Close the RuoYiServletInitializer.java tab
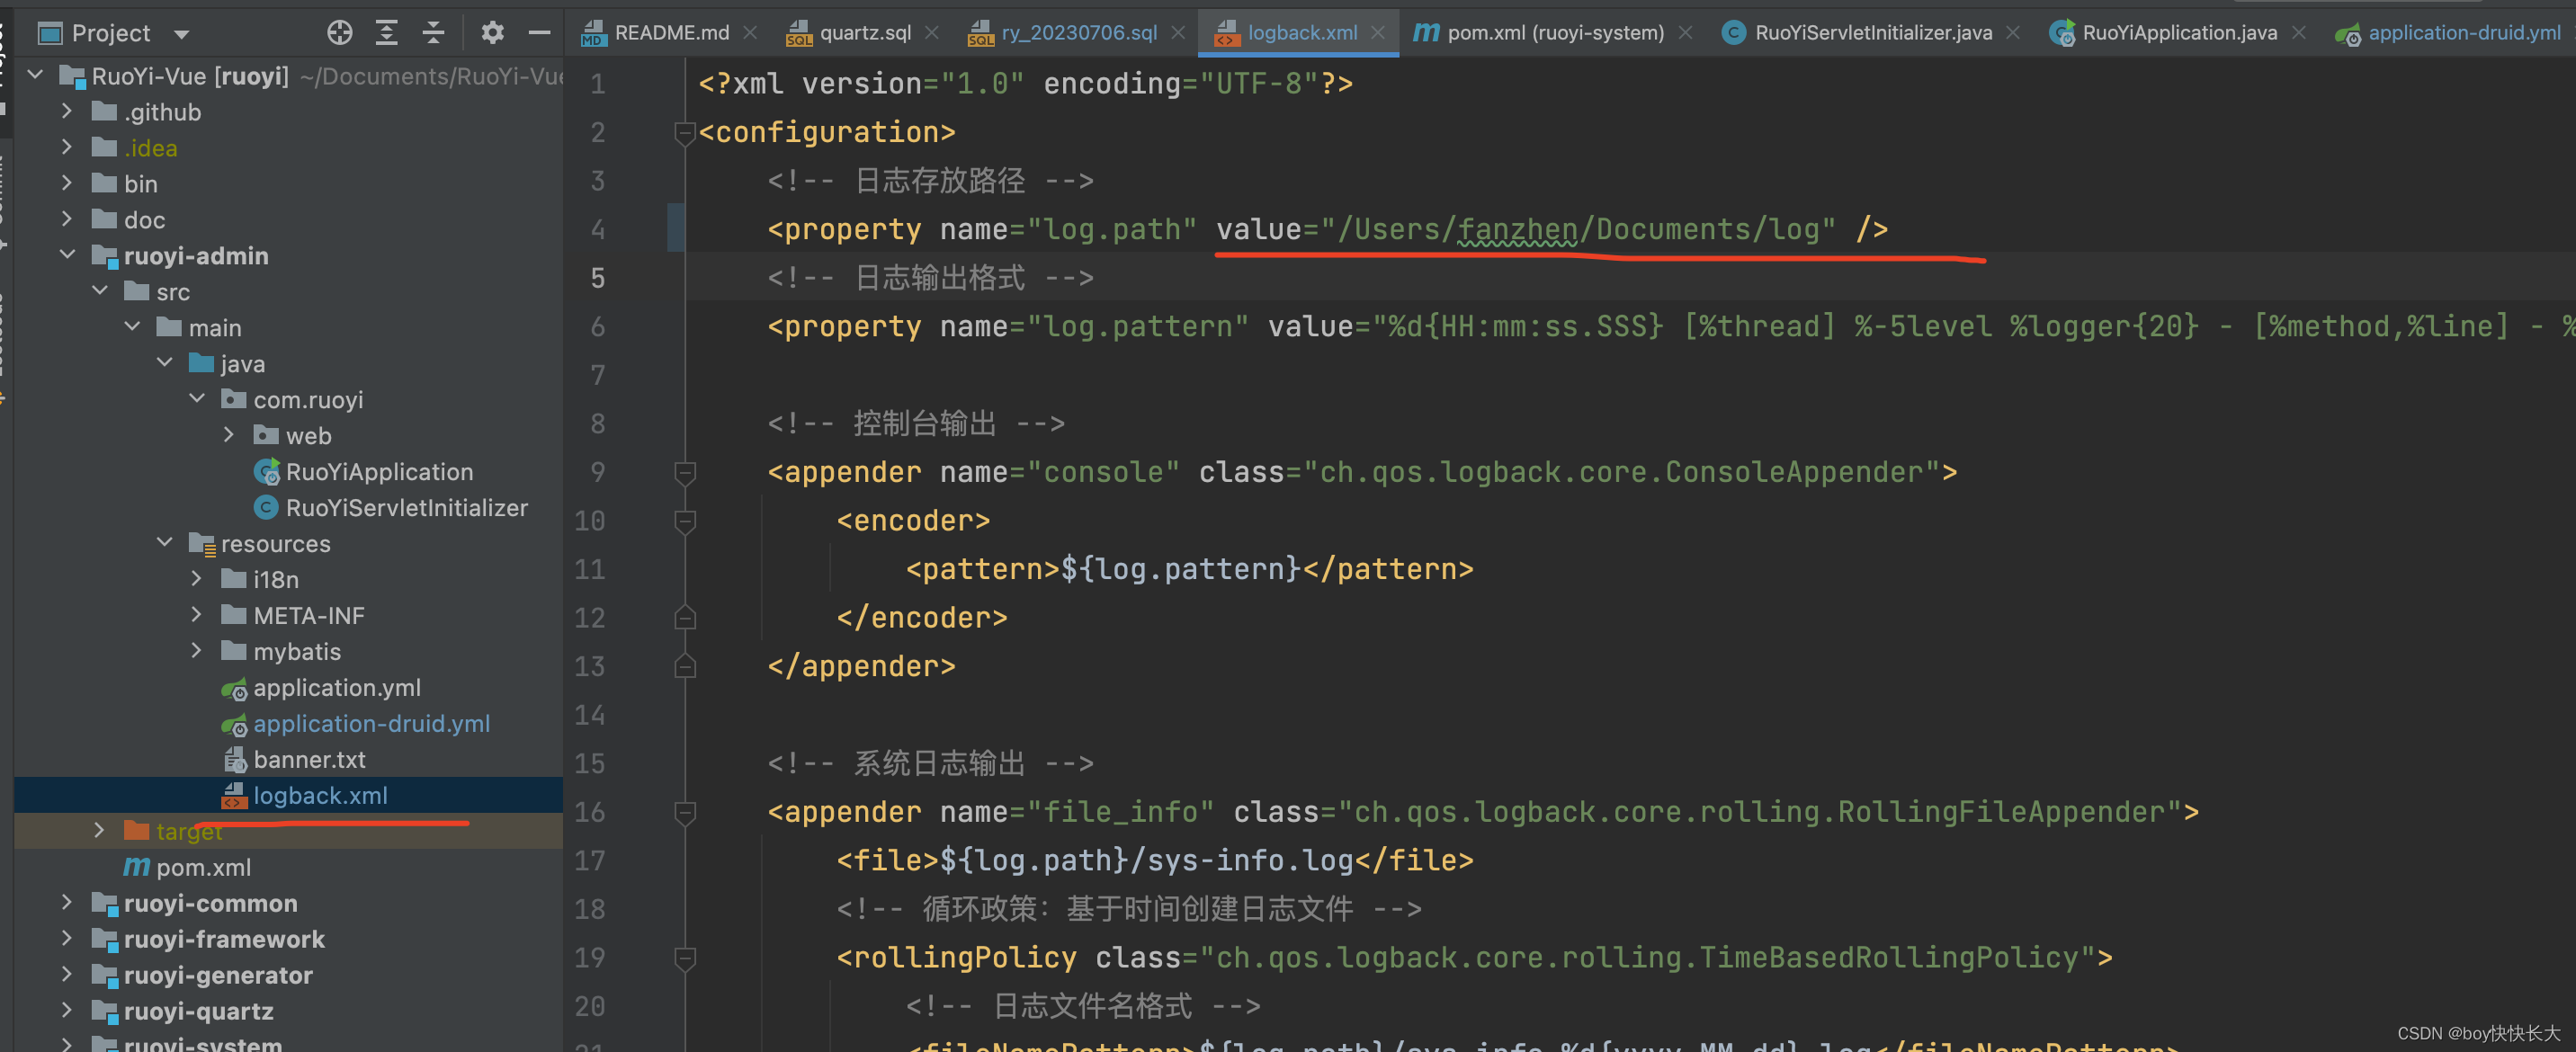2576x1052 pixels. coord(2013,33)
